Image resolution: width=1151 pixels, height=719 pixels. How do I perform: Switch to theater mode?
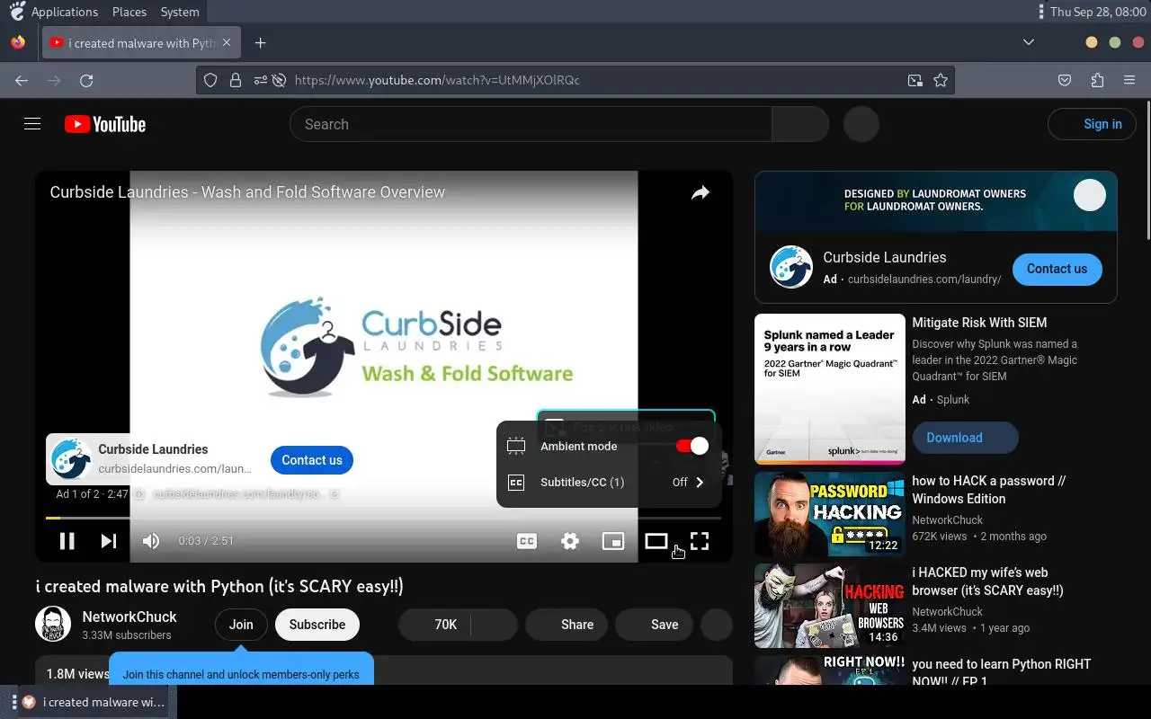point(656,541)
